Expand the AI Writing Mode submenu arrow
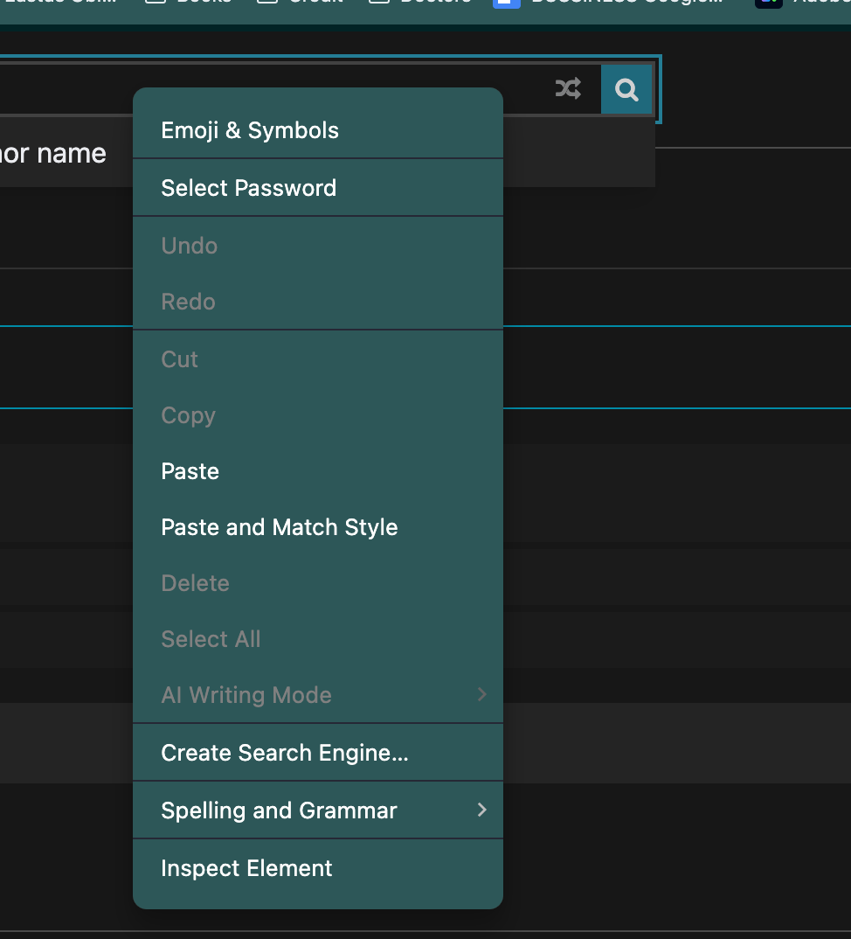 pyautogui.click(x=481, y=695)
